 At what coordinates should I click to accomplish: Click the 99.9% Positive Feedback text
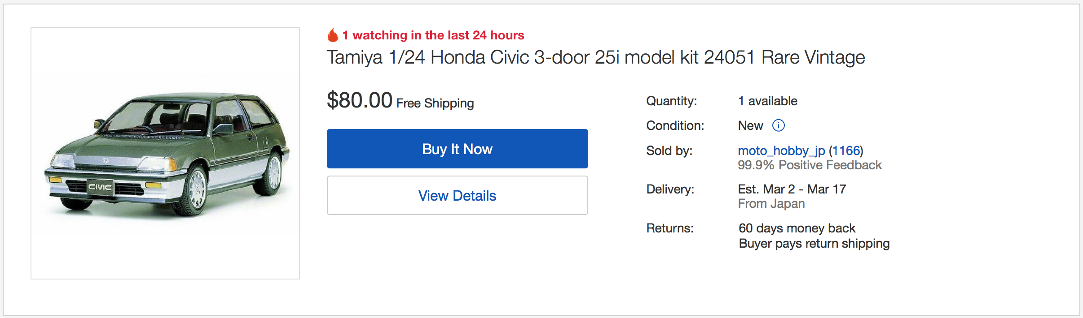click(810, 165)
